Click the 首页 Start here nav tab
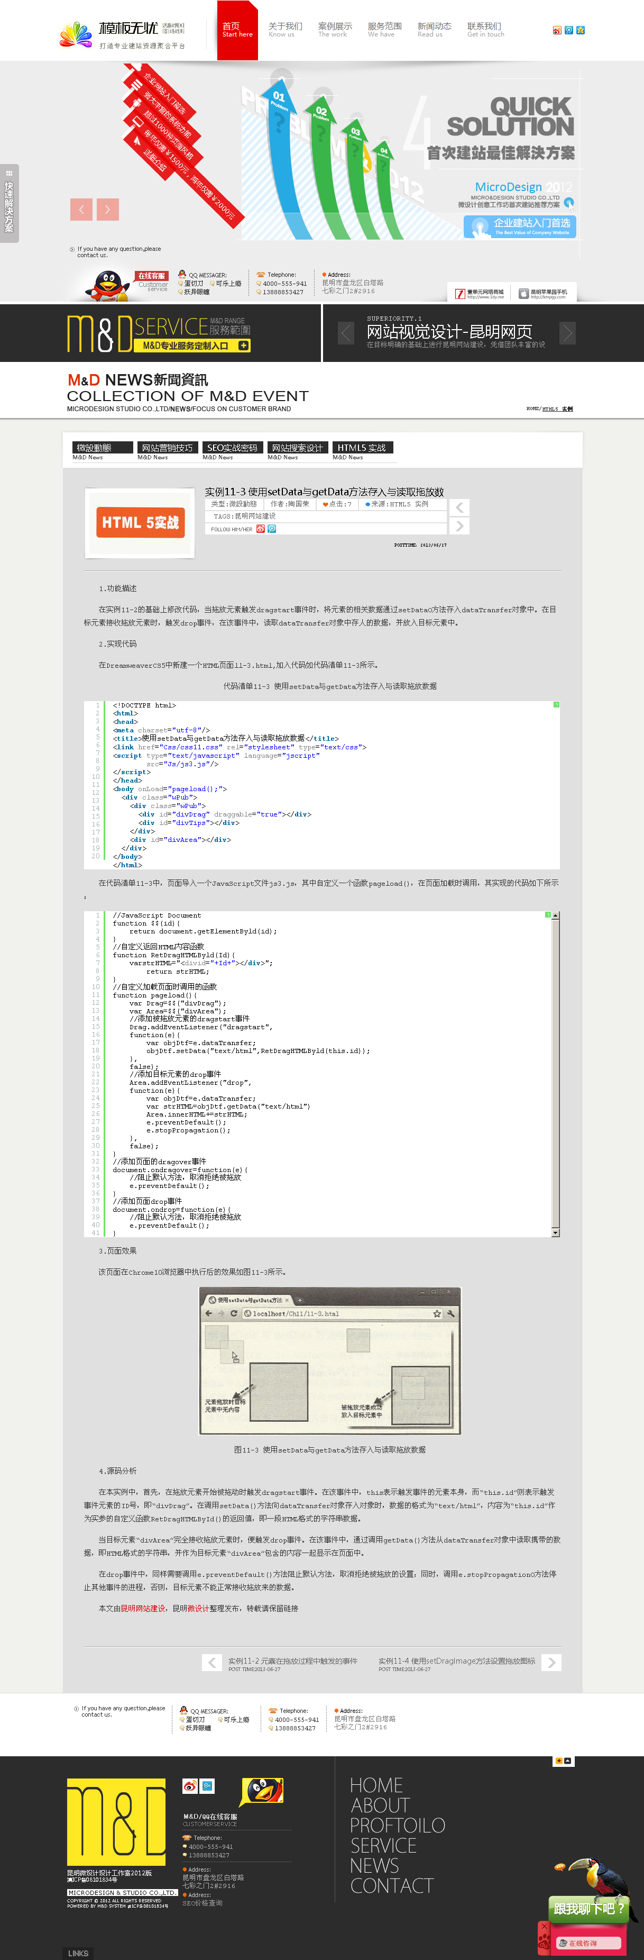Screen dimensions: 644x1960 [x=237, y=31]
